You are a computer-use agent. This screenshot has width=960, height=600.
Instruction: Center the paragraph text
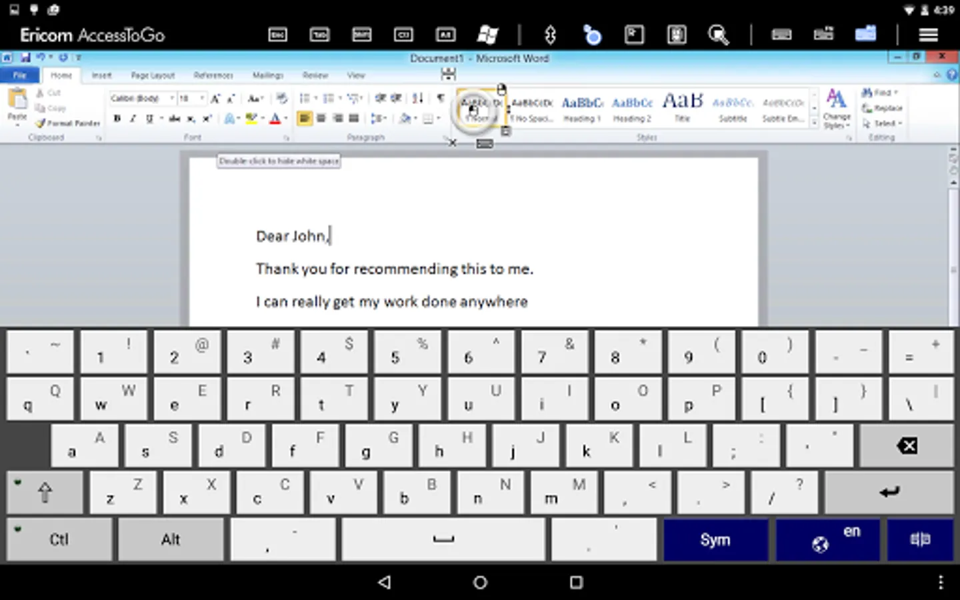tap(321, 119)
